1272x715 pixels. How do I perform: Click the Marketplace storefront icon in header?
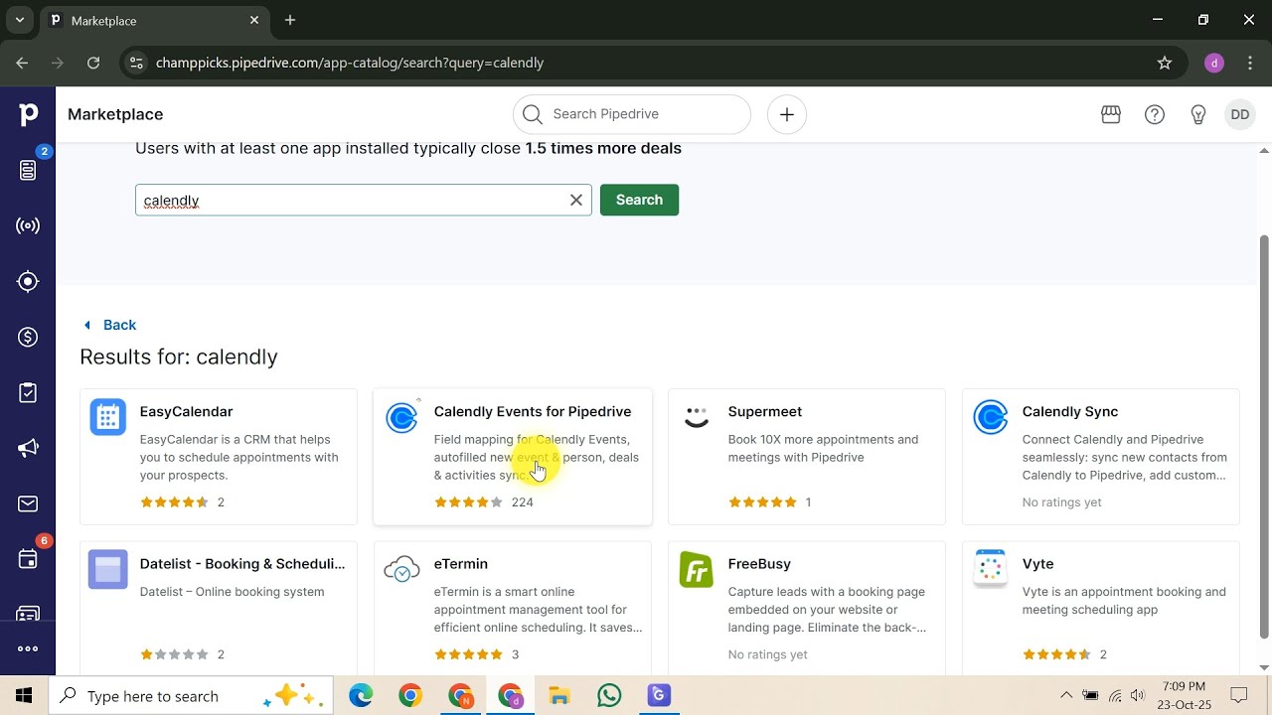tap(1111, 114)
